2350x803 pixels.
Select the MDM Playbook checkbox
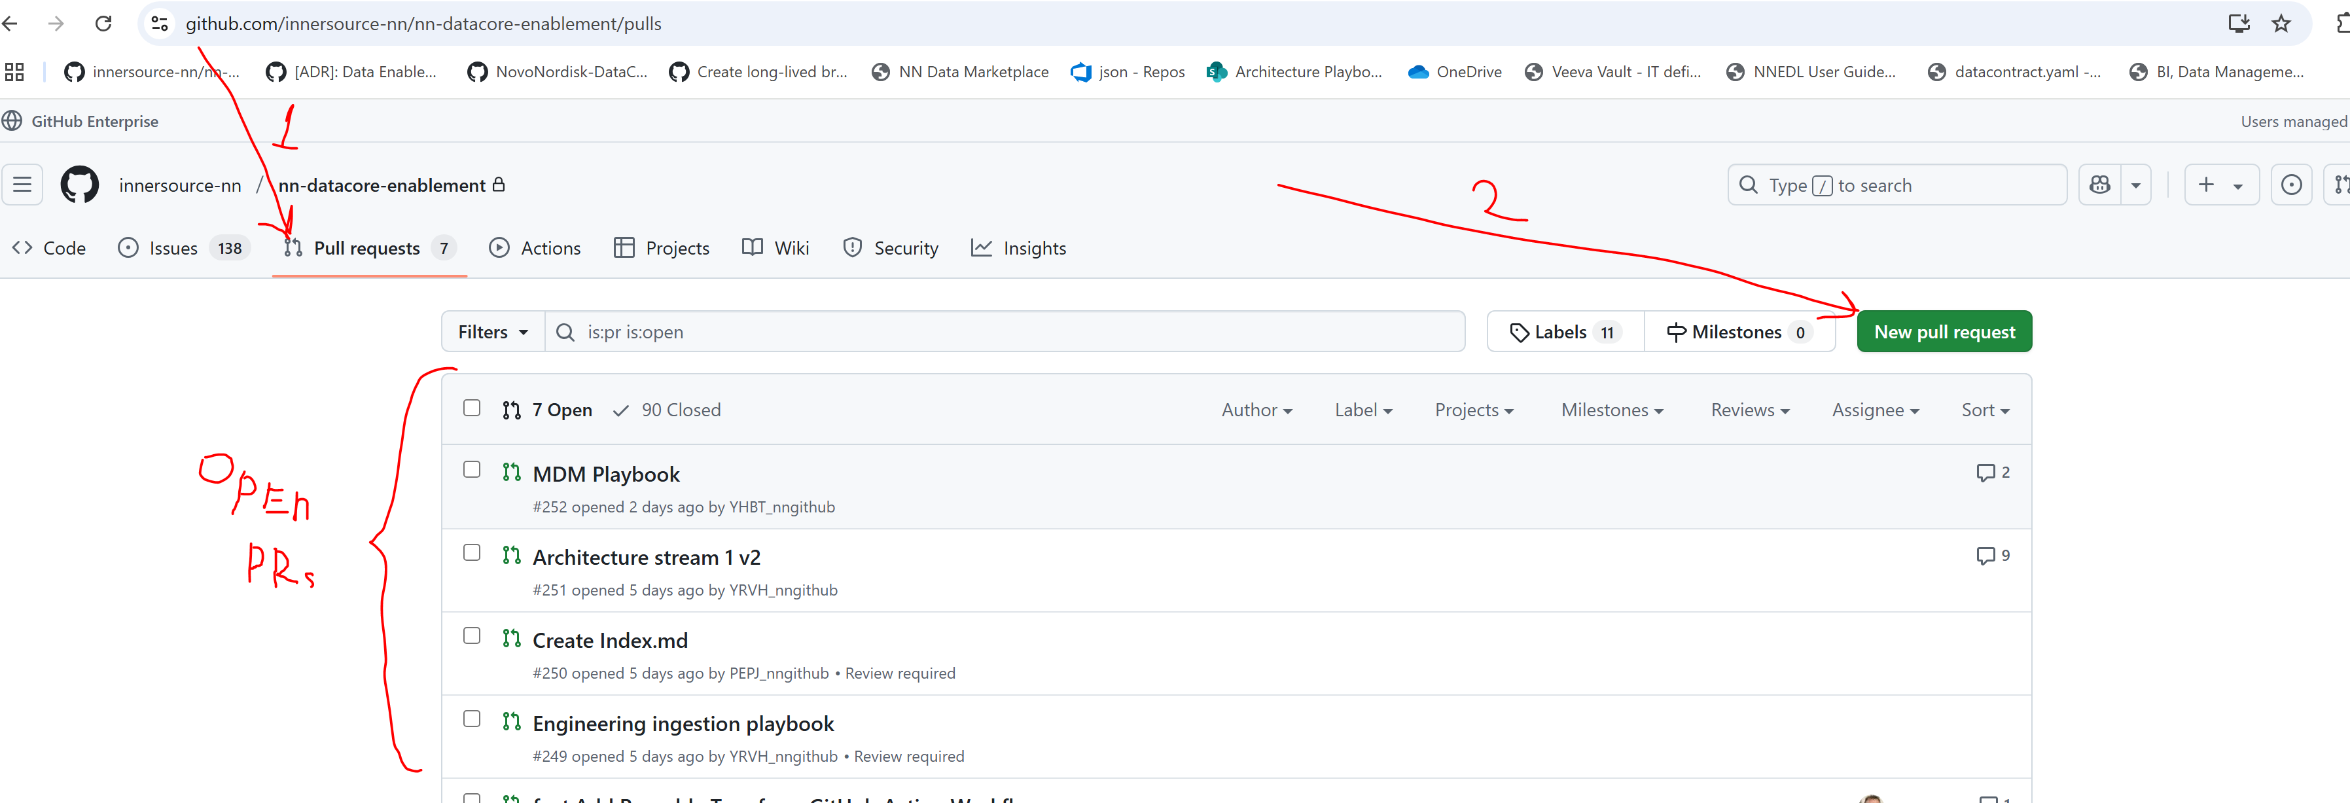pyautogui.click(x=472, y=469)
